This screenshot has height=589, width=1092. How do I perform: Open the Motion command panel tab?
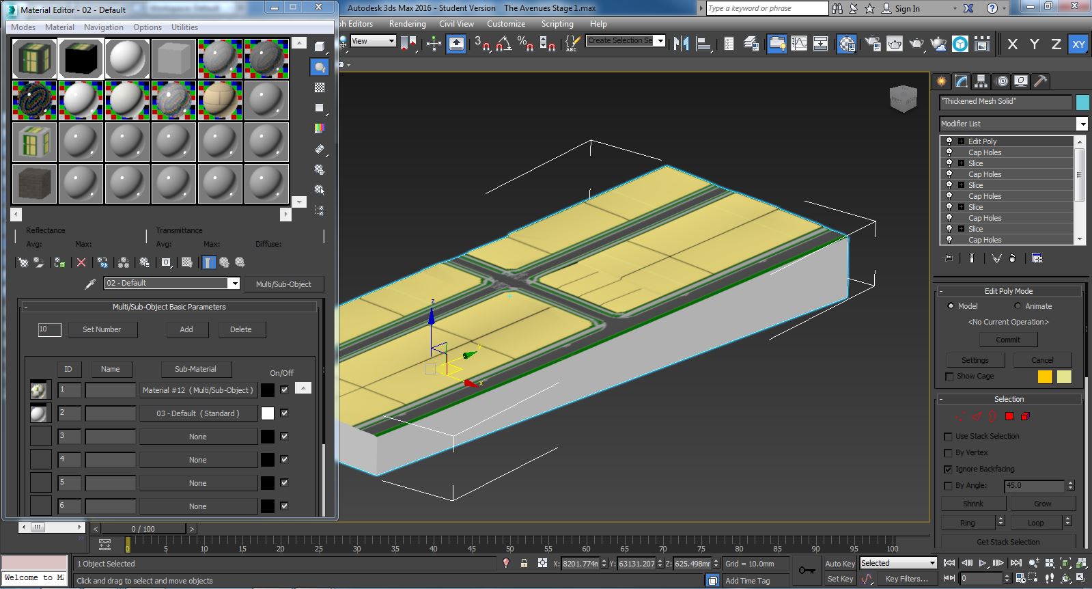tap(1001, 81)
